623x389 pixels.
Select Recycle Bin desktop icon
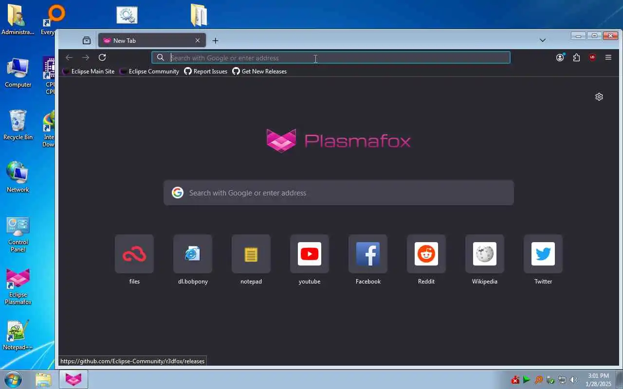coord(18,125)
